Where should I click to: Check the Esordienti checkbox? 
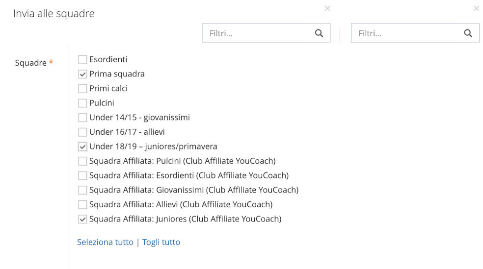coord(82,60)
